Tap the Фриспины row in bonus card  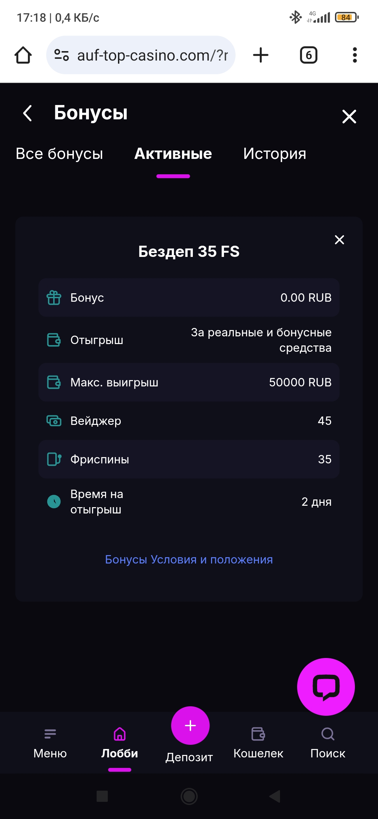[189, 459]
